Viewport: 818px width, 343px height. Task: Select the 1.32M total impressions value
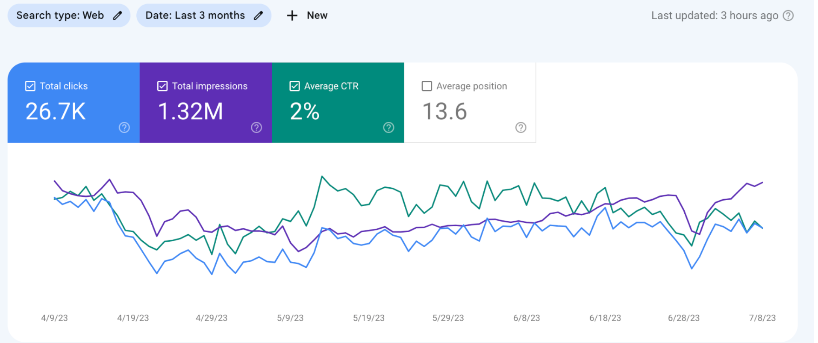[191, 112]
